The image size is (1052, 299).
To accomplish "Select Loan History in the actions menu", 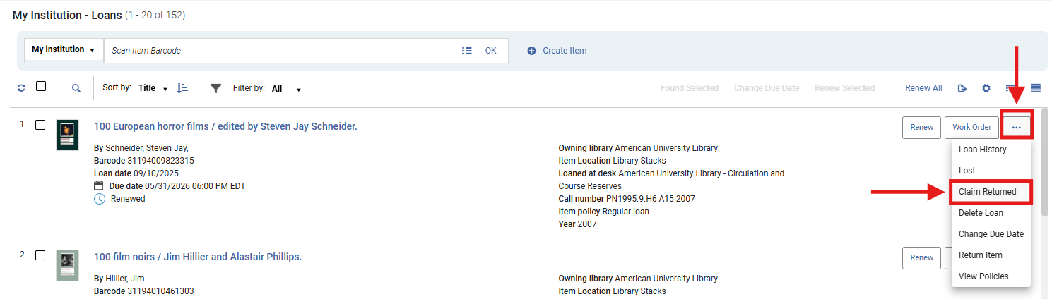I will pos(982,149).
